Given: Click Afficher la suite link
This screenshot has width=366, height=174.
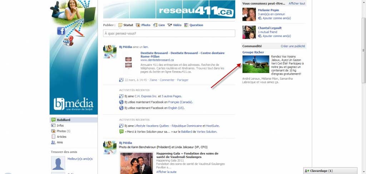Looking at the screenshot, I should pos(166,172).
